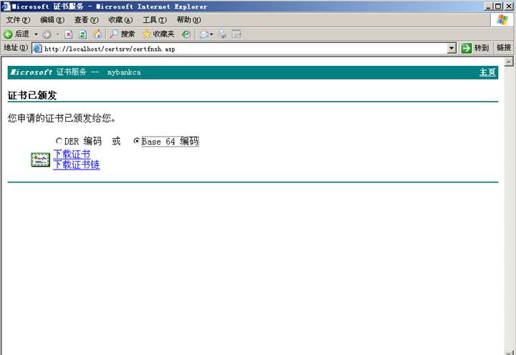Image resolution: width=516 pixels, height=355 pixels.
Task: Click the Stop loading icon
Action: pyautogui.click(x=69, y=34)
